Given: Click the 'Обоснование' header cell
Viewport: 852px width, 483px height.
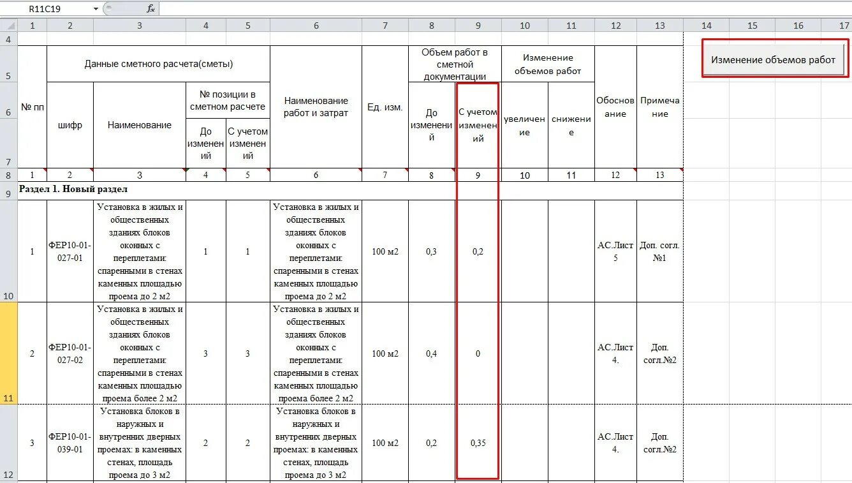Looking at the screenshot, I should pyautogui.click(x=615, y=107).
